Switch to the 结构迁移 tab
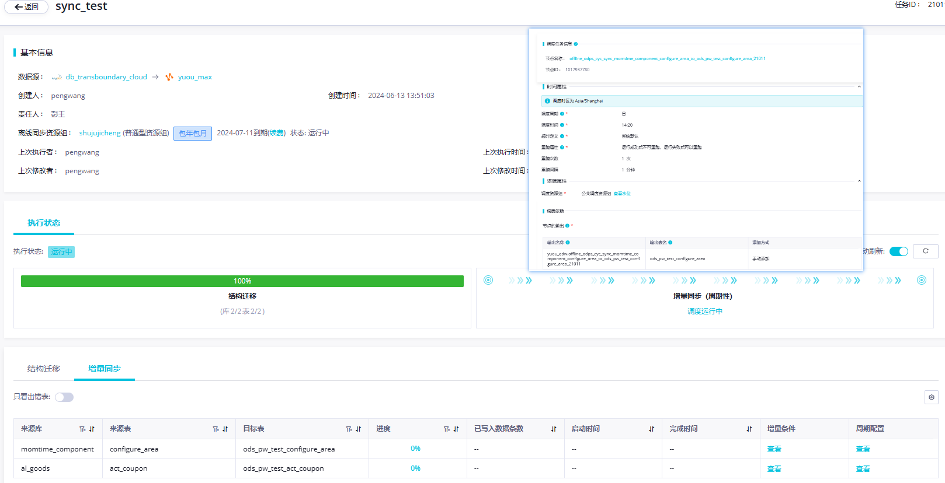 tap(44, 369)
